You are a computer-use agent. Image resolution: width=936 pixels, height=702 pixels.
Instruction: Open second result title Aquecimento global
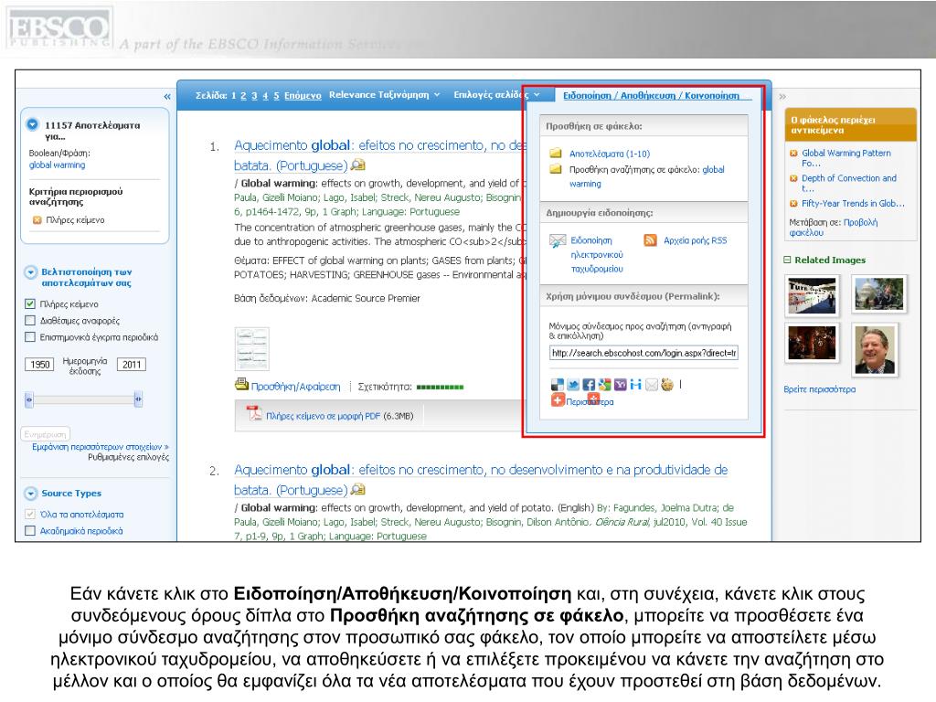(x=481, y=480)
